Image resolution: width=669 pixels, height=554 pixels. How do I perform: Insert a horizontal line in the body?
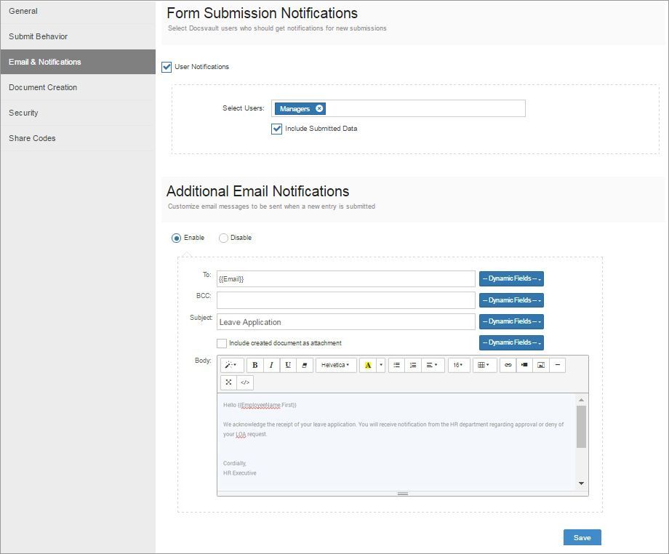click(558, 365)
